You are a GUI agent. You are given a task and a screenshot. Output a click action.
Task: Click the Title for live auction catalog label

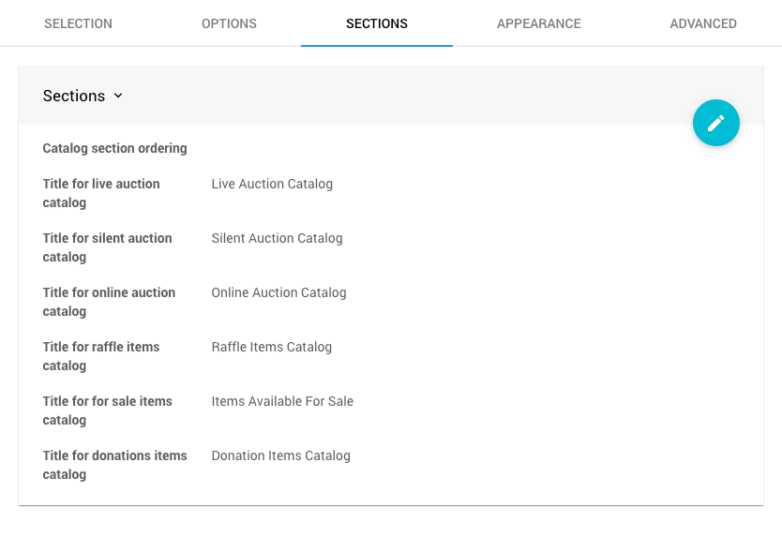tap(101, 193)
